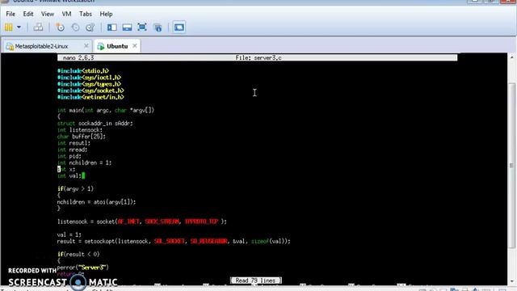Click the revert to snapshot icon
This screenshot has height=291, width=517.
coord(75,27)
